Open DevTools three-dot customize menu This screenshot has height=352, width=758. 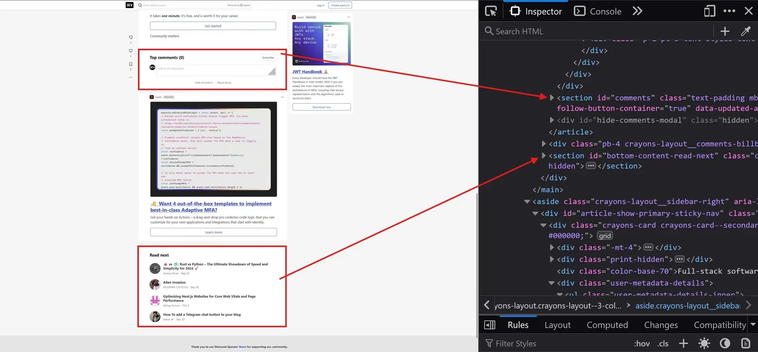coord(730,11)
